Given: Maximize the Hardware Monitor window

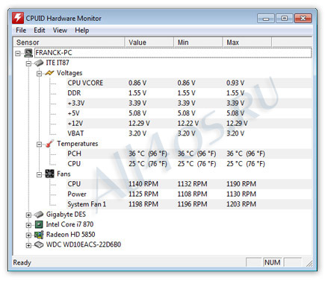Looking at the screenshot, I should point(284,19).
